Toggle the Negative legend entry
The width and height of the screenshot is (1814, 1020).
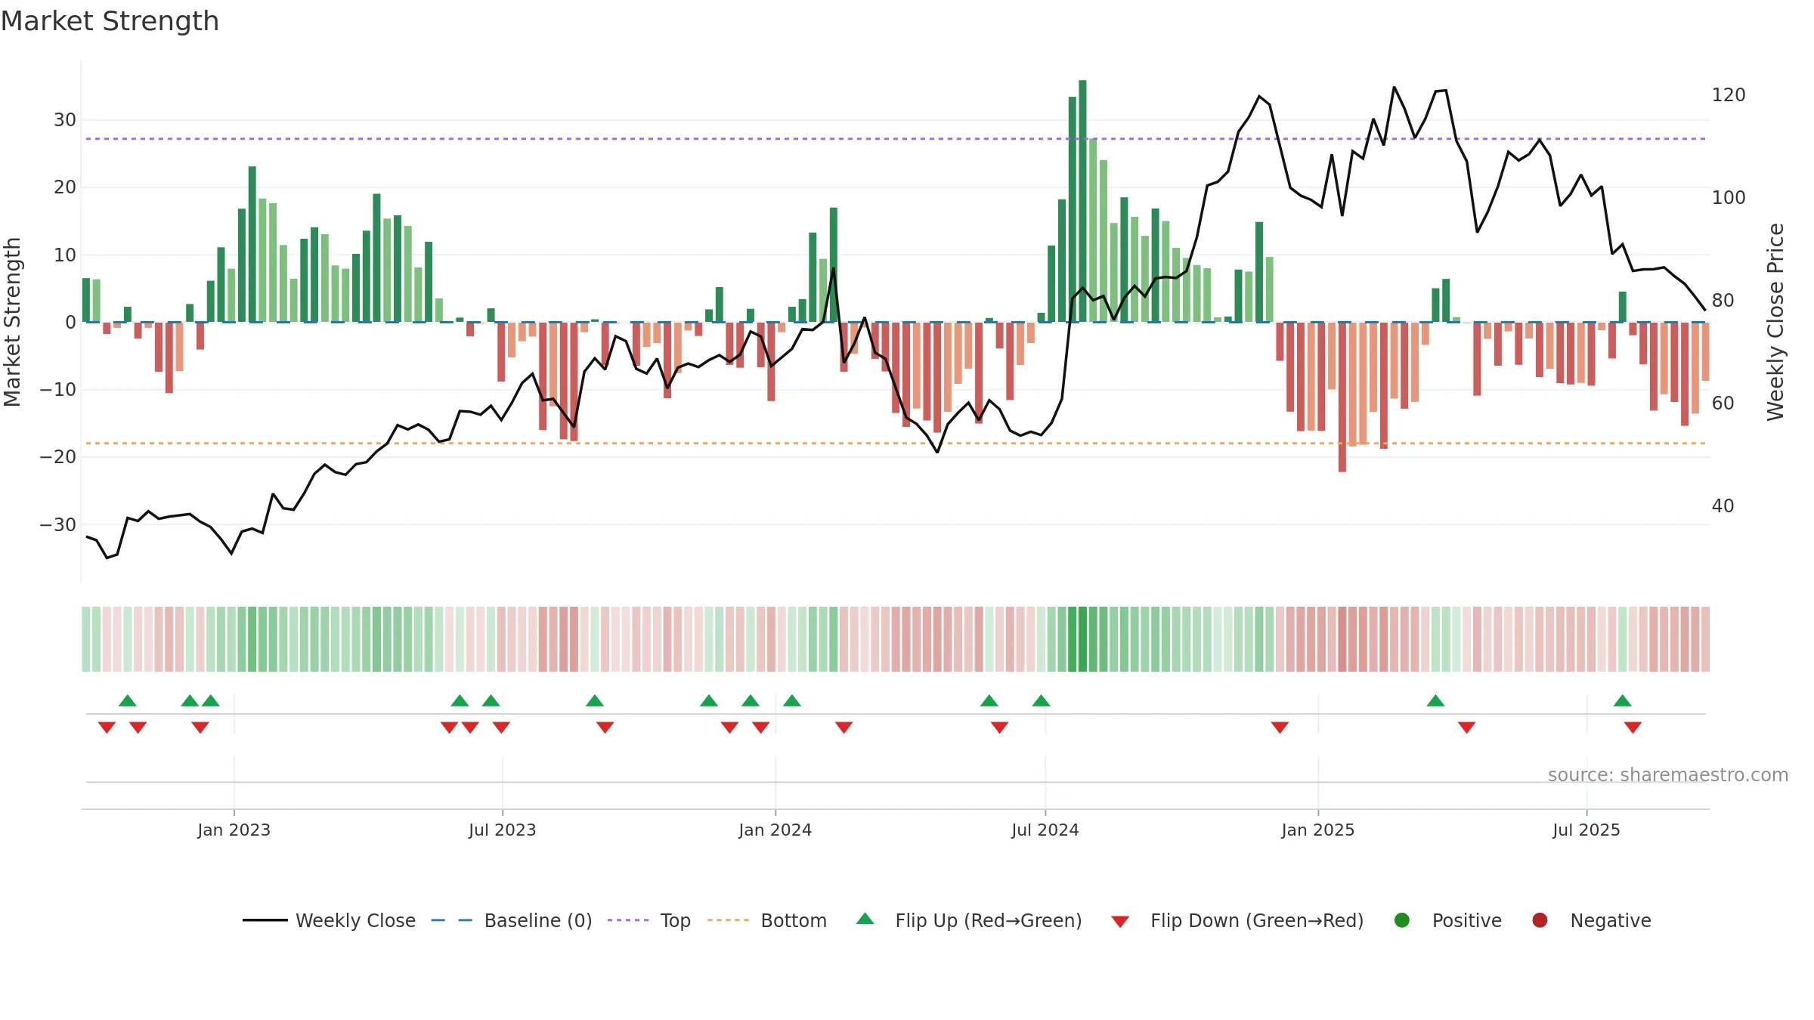pyautogui.click(x=1592, y=920)
